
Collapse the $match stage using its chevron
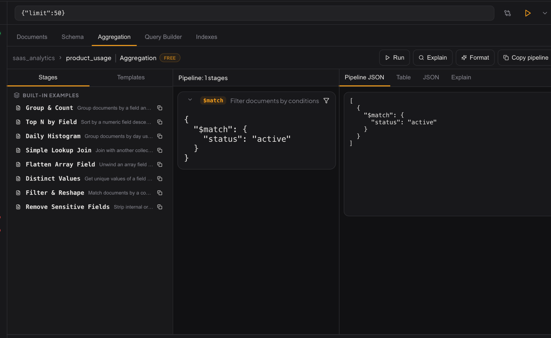click(190, 100)
